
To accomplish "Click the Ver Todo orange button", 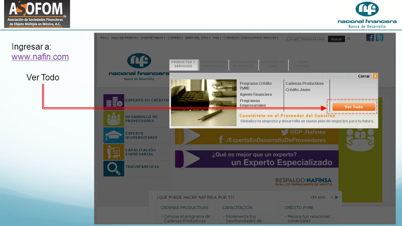I will click(x=354, y=107).
